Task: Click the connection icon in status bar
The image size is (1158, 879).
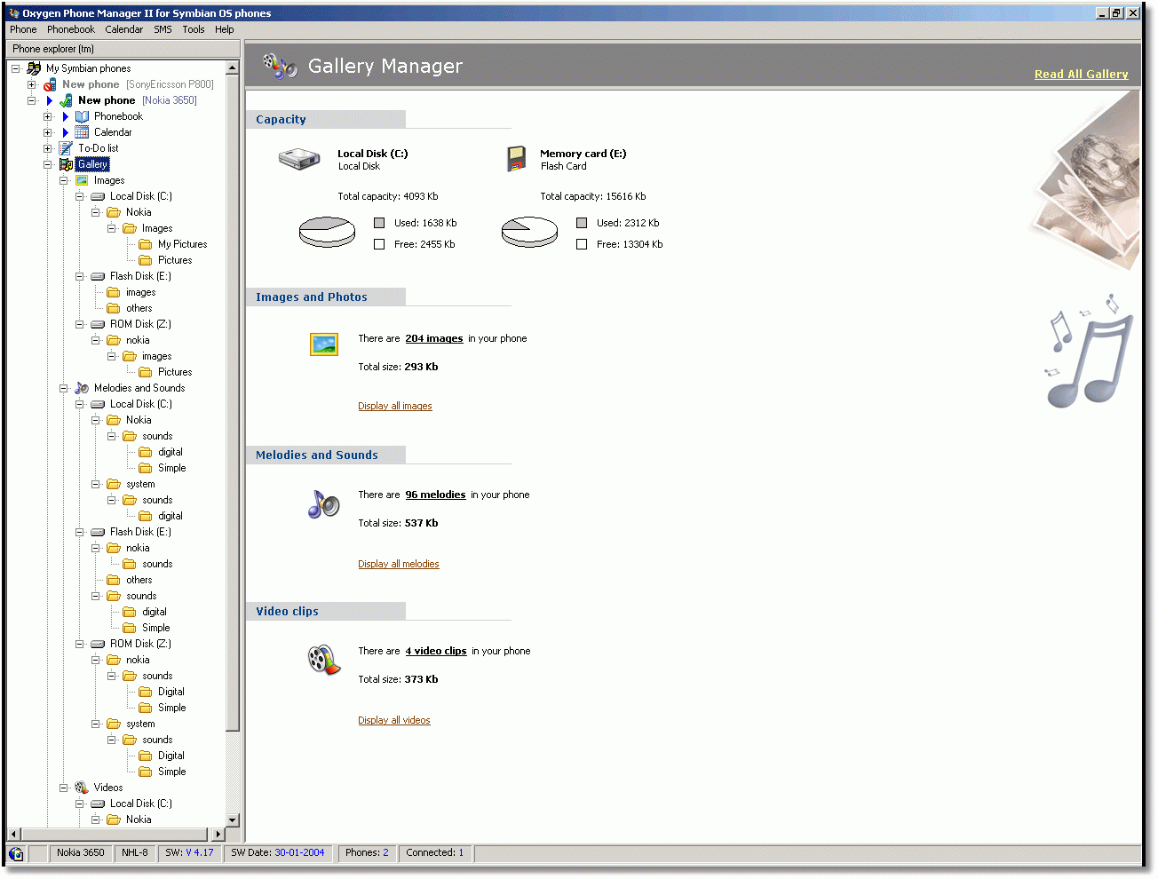Action: tap(16, 853)
